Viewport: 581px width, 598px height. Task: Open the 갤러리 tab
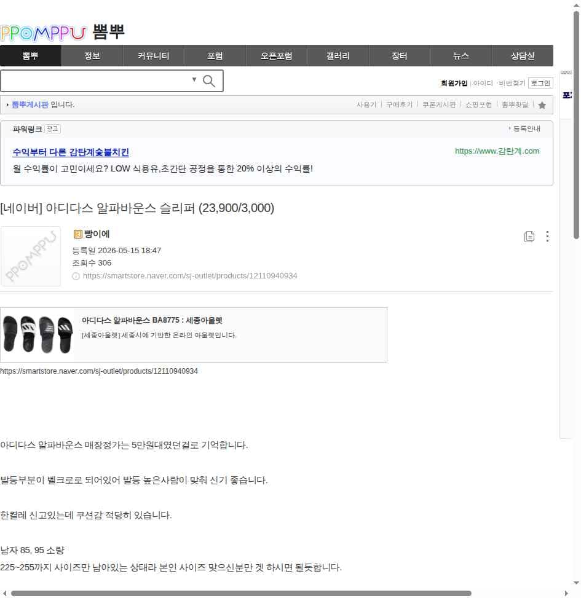pyautogui.click(x=338, y=56)
